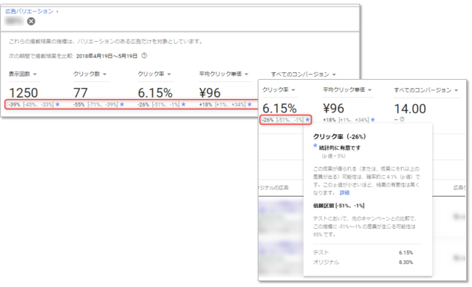Open the 詳細 link in tooltip

pos(345,192)
